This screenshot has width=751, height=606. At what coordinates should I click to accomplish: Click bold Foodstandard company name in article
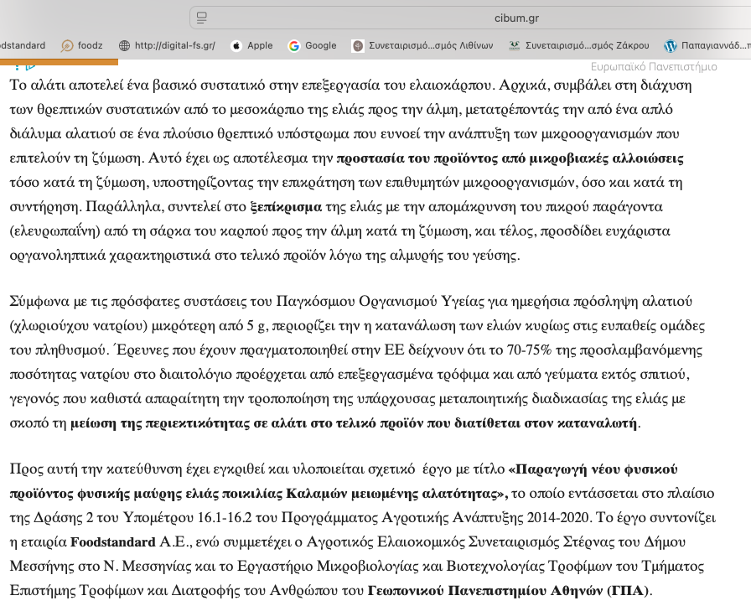point(111,542)
